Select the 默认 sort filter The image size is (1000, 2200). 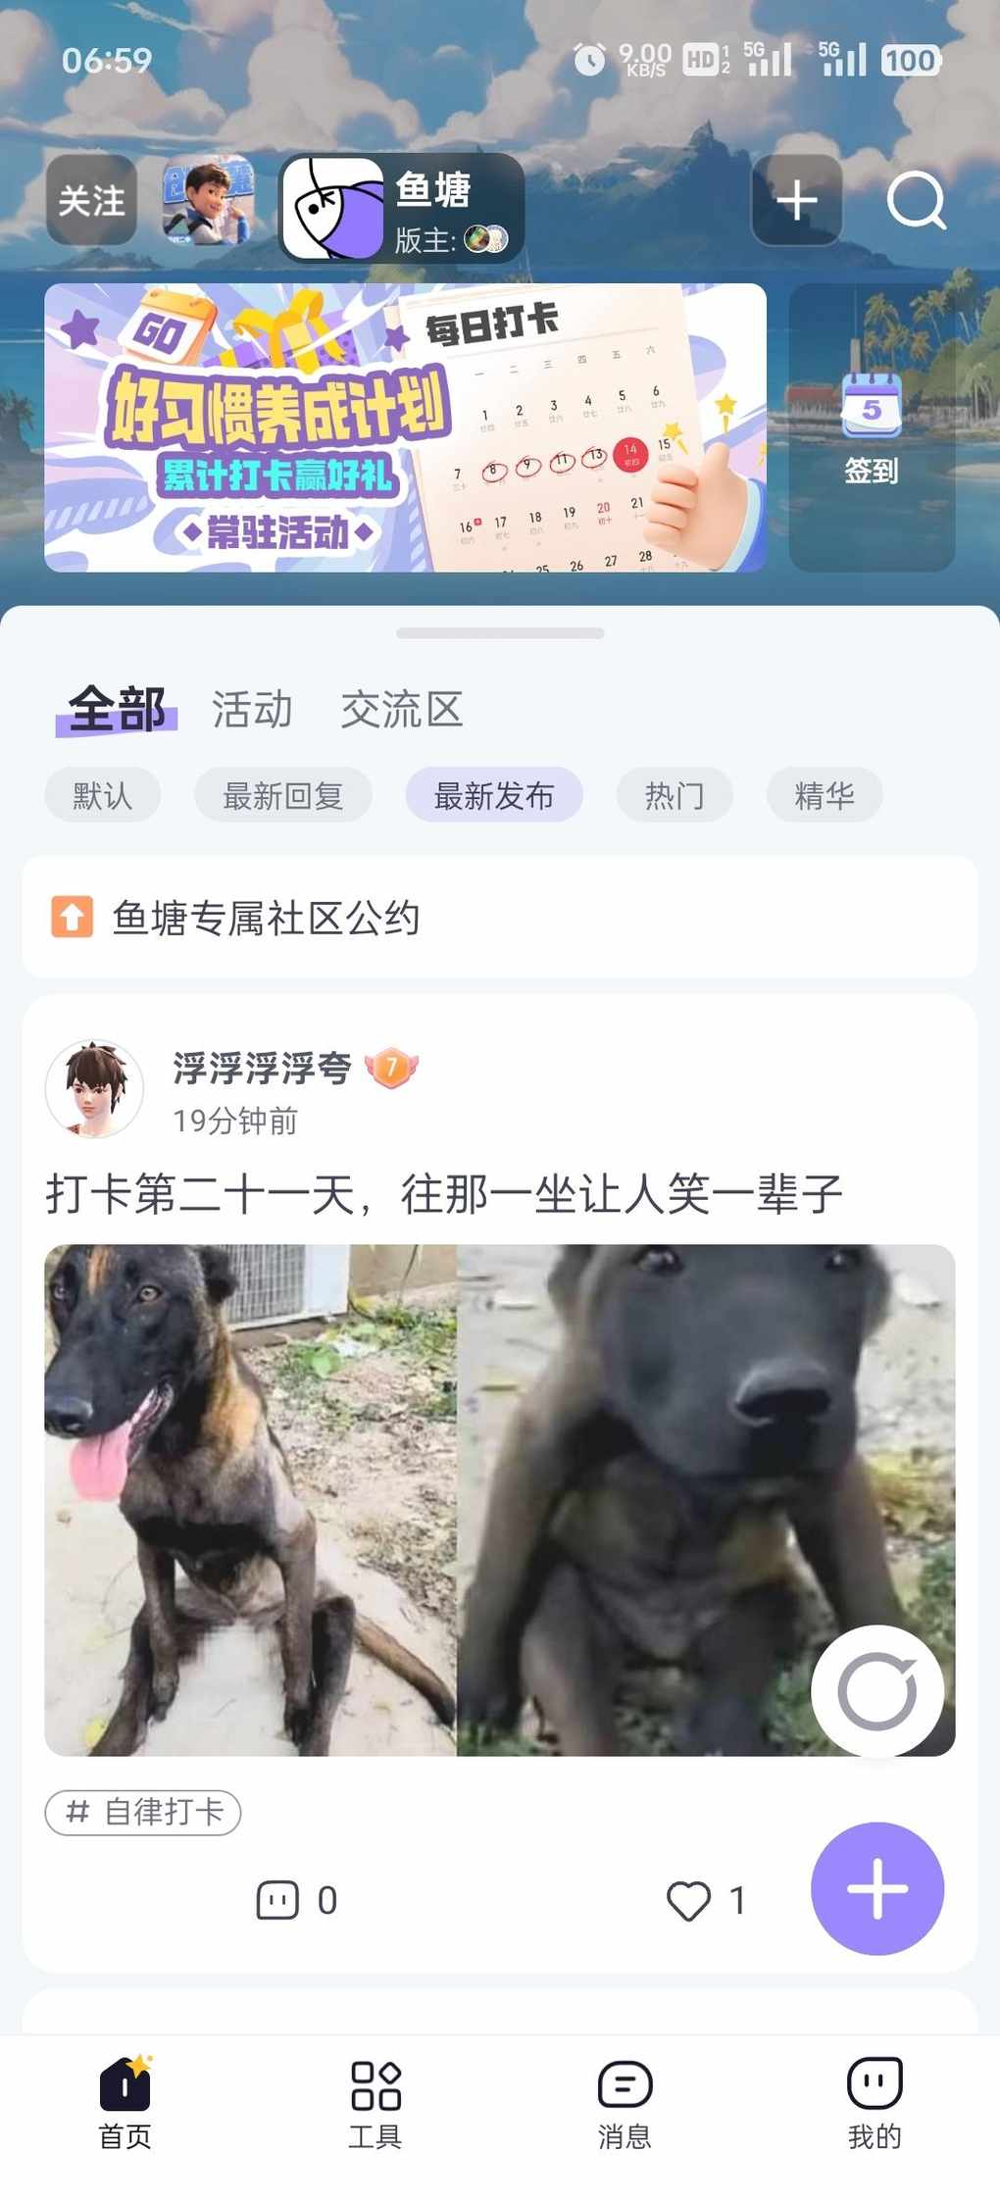point(102,795)
